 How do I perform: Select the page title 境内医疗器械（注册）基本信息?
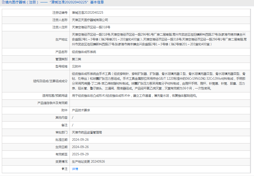pos(54,2)
